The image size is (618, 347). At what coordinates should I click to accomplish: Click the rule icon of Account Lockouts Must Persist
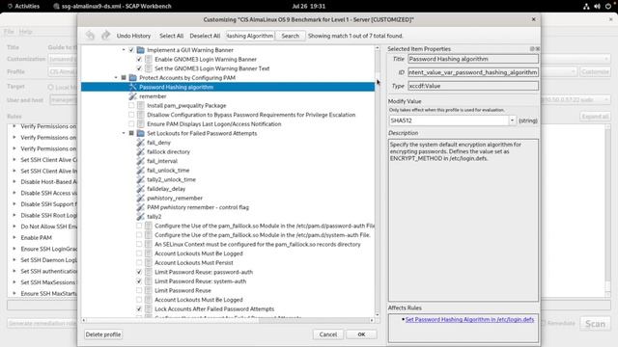[148, 263]
